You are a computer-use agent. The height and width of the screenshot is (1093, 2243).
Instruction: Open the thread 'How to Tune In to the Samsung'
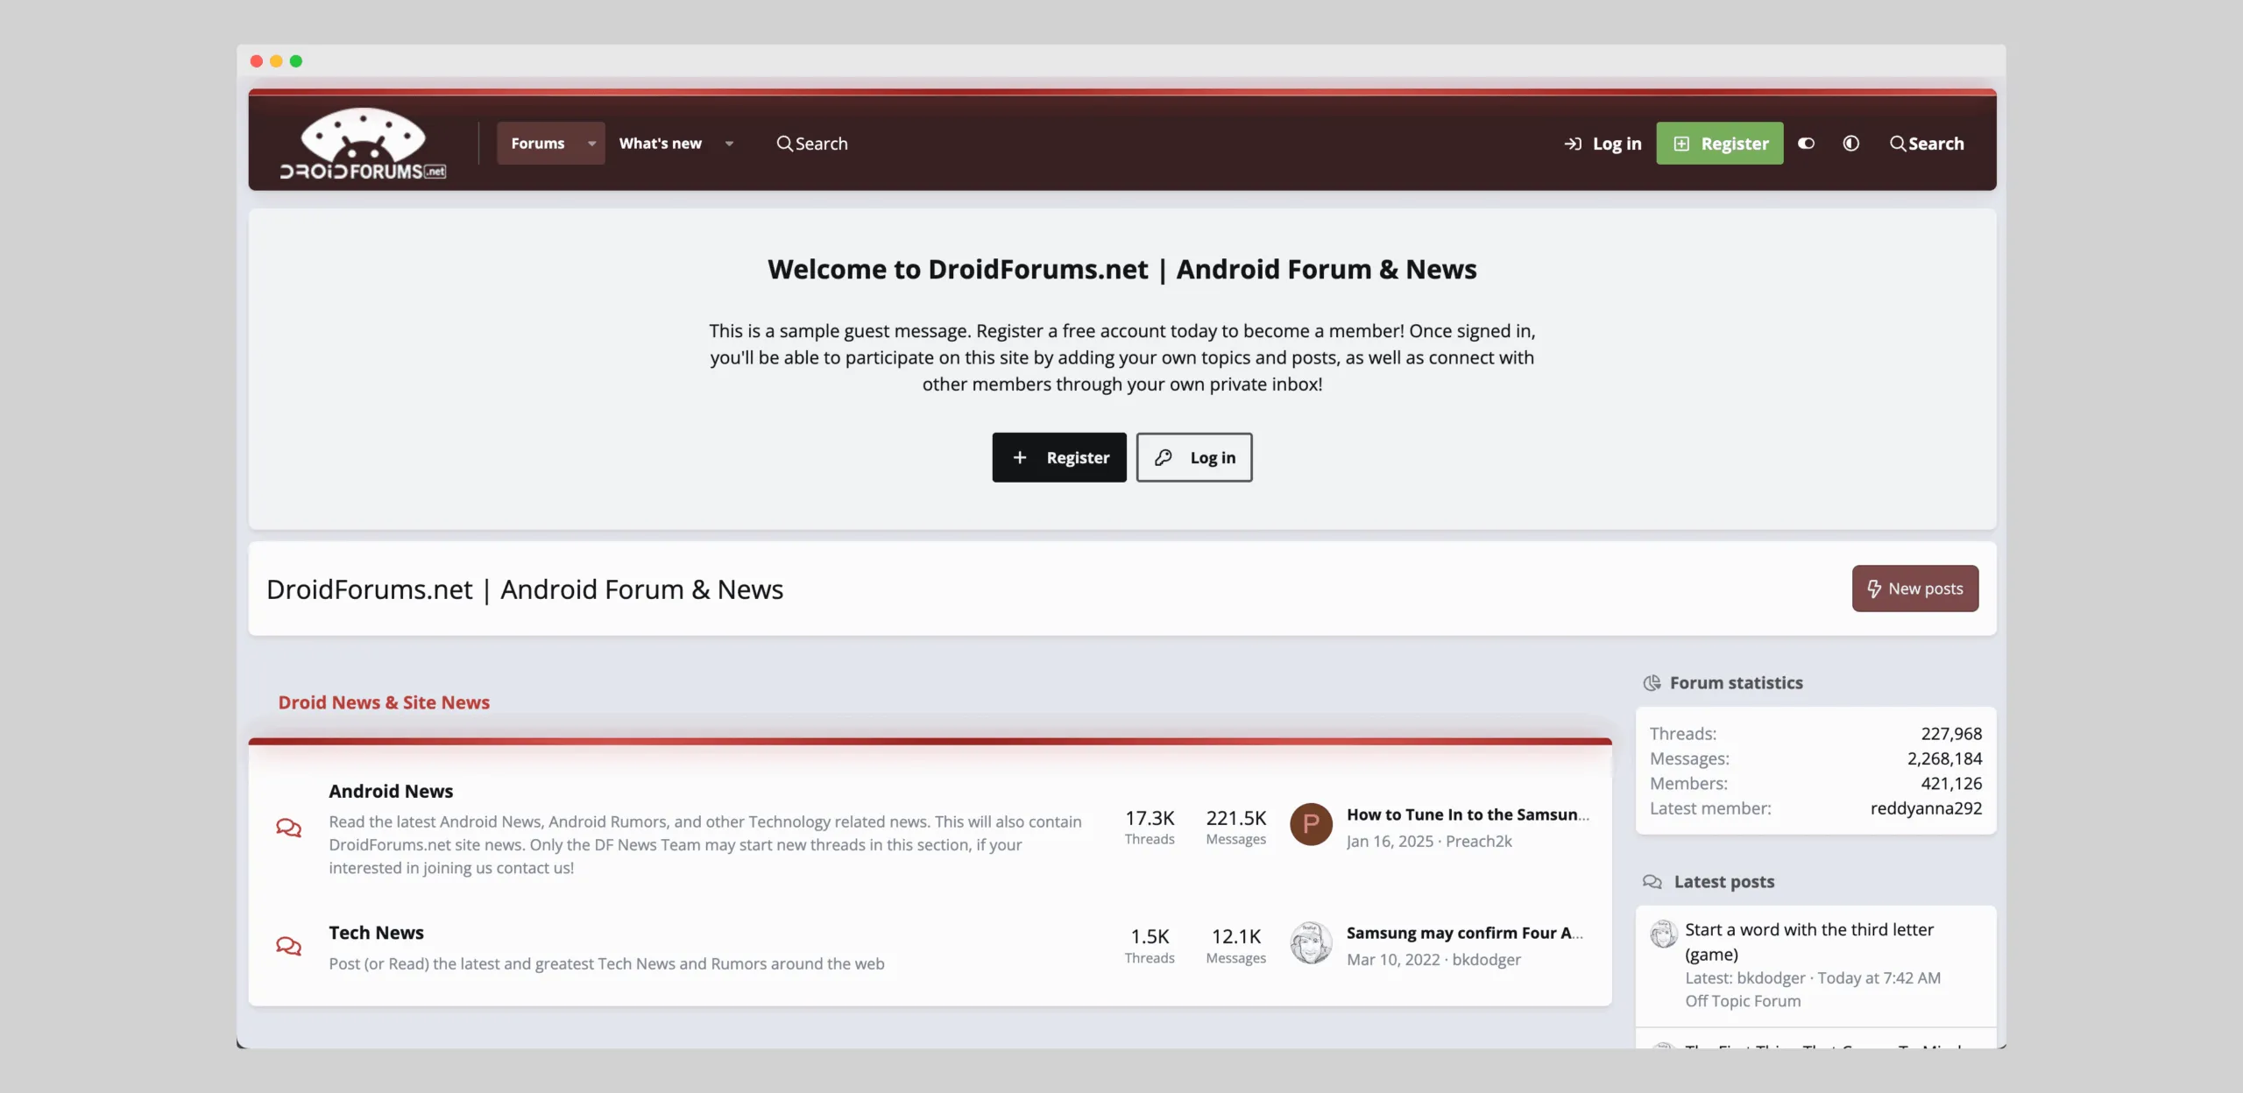coord(1467,814)
